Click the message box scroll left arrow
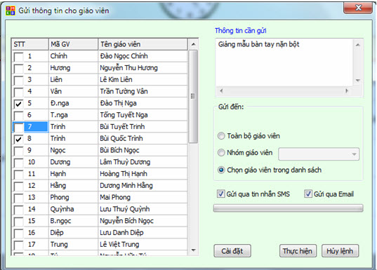The image size is (377, 270). coord(221,90)
